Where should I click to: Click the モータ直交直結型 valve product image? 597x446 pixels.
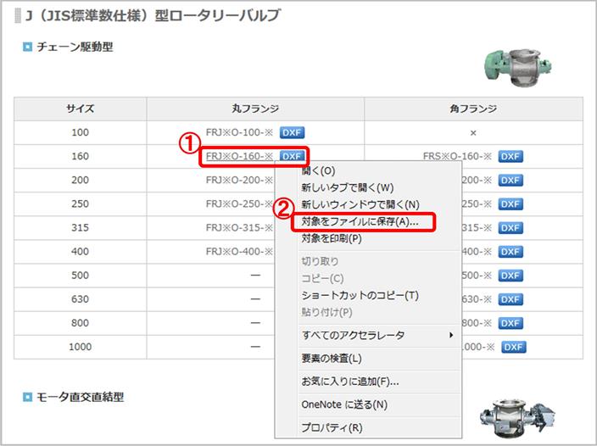[517, 418]
